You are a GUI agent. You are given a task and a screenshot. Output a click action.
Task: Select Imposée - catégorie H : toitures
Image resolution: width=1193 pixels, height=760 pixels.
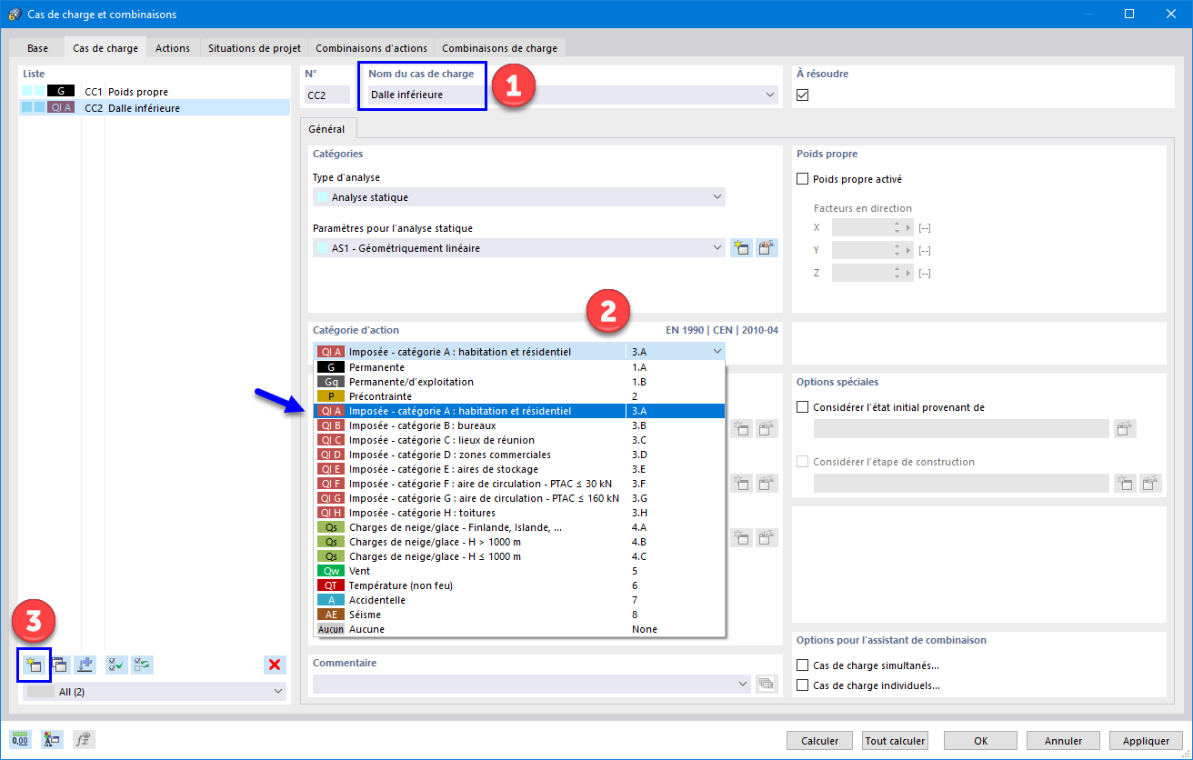518,513
